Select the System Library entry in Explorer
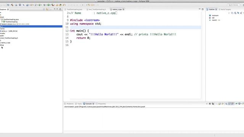Screen dimensions: 244x137 [x=15, y=24]
